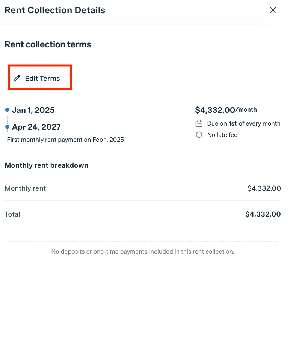The width and height of the screenshot is (293, 352).
Task: Click the Monthly rent row label
Action: [25, 188]
